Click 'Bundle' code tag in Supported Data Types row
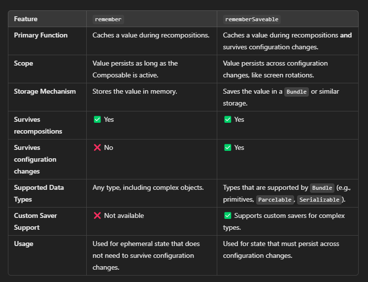The width and height of the screenshot is (368, 282). point(322,188)
